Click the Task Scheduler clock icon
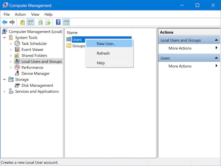The image size is (221, 166). coord(17,44)
